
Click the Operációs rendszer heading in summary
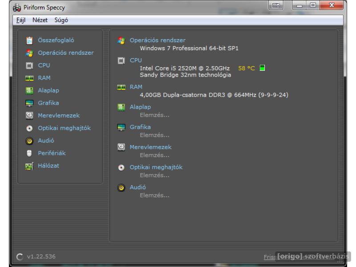coord(158,40)
